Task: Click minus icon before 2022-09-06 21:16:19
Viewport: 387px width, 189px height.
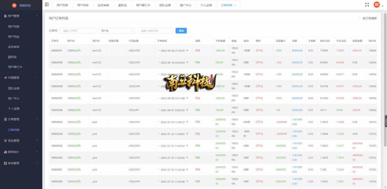Action: 159,50
